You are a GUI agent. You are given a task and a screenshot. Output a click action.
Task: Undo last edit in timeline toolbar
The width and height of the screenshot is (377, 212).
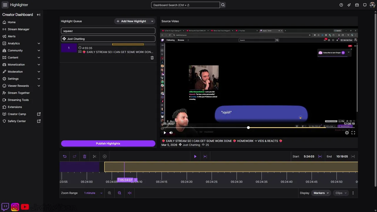(65, 156)
